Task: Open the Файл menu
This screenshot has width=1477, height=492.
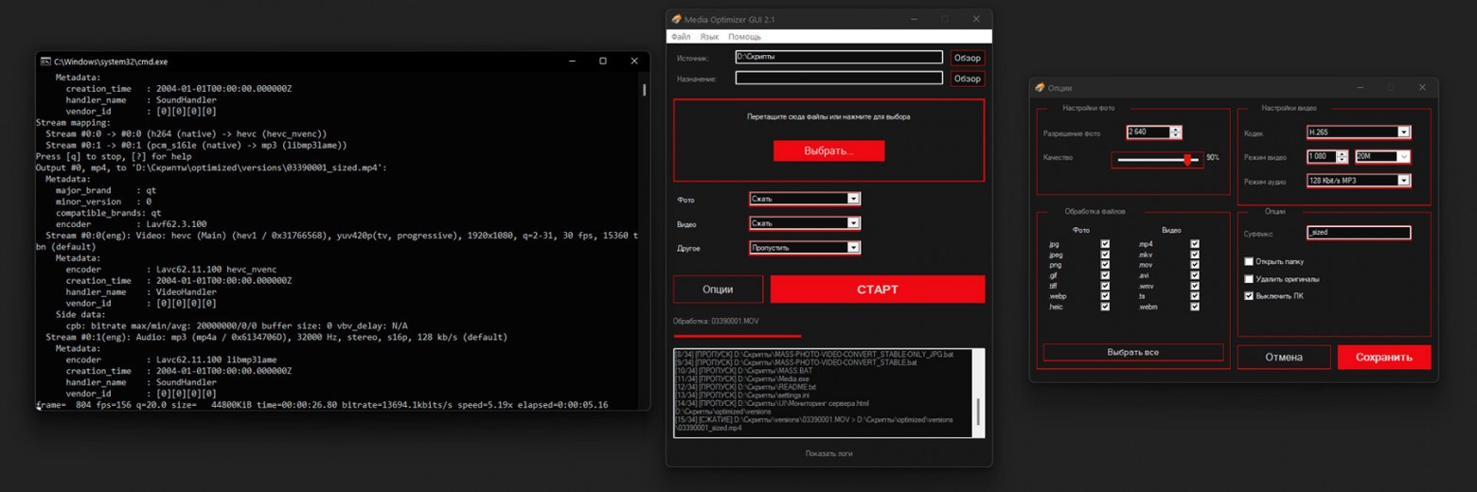Action: pos(680,37)
